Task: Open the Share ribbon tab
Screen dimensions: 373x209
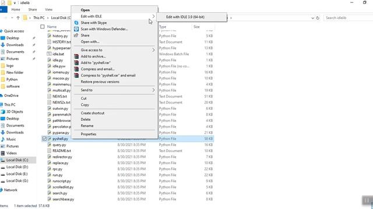Action: (33, 9)
